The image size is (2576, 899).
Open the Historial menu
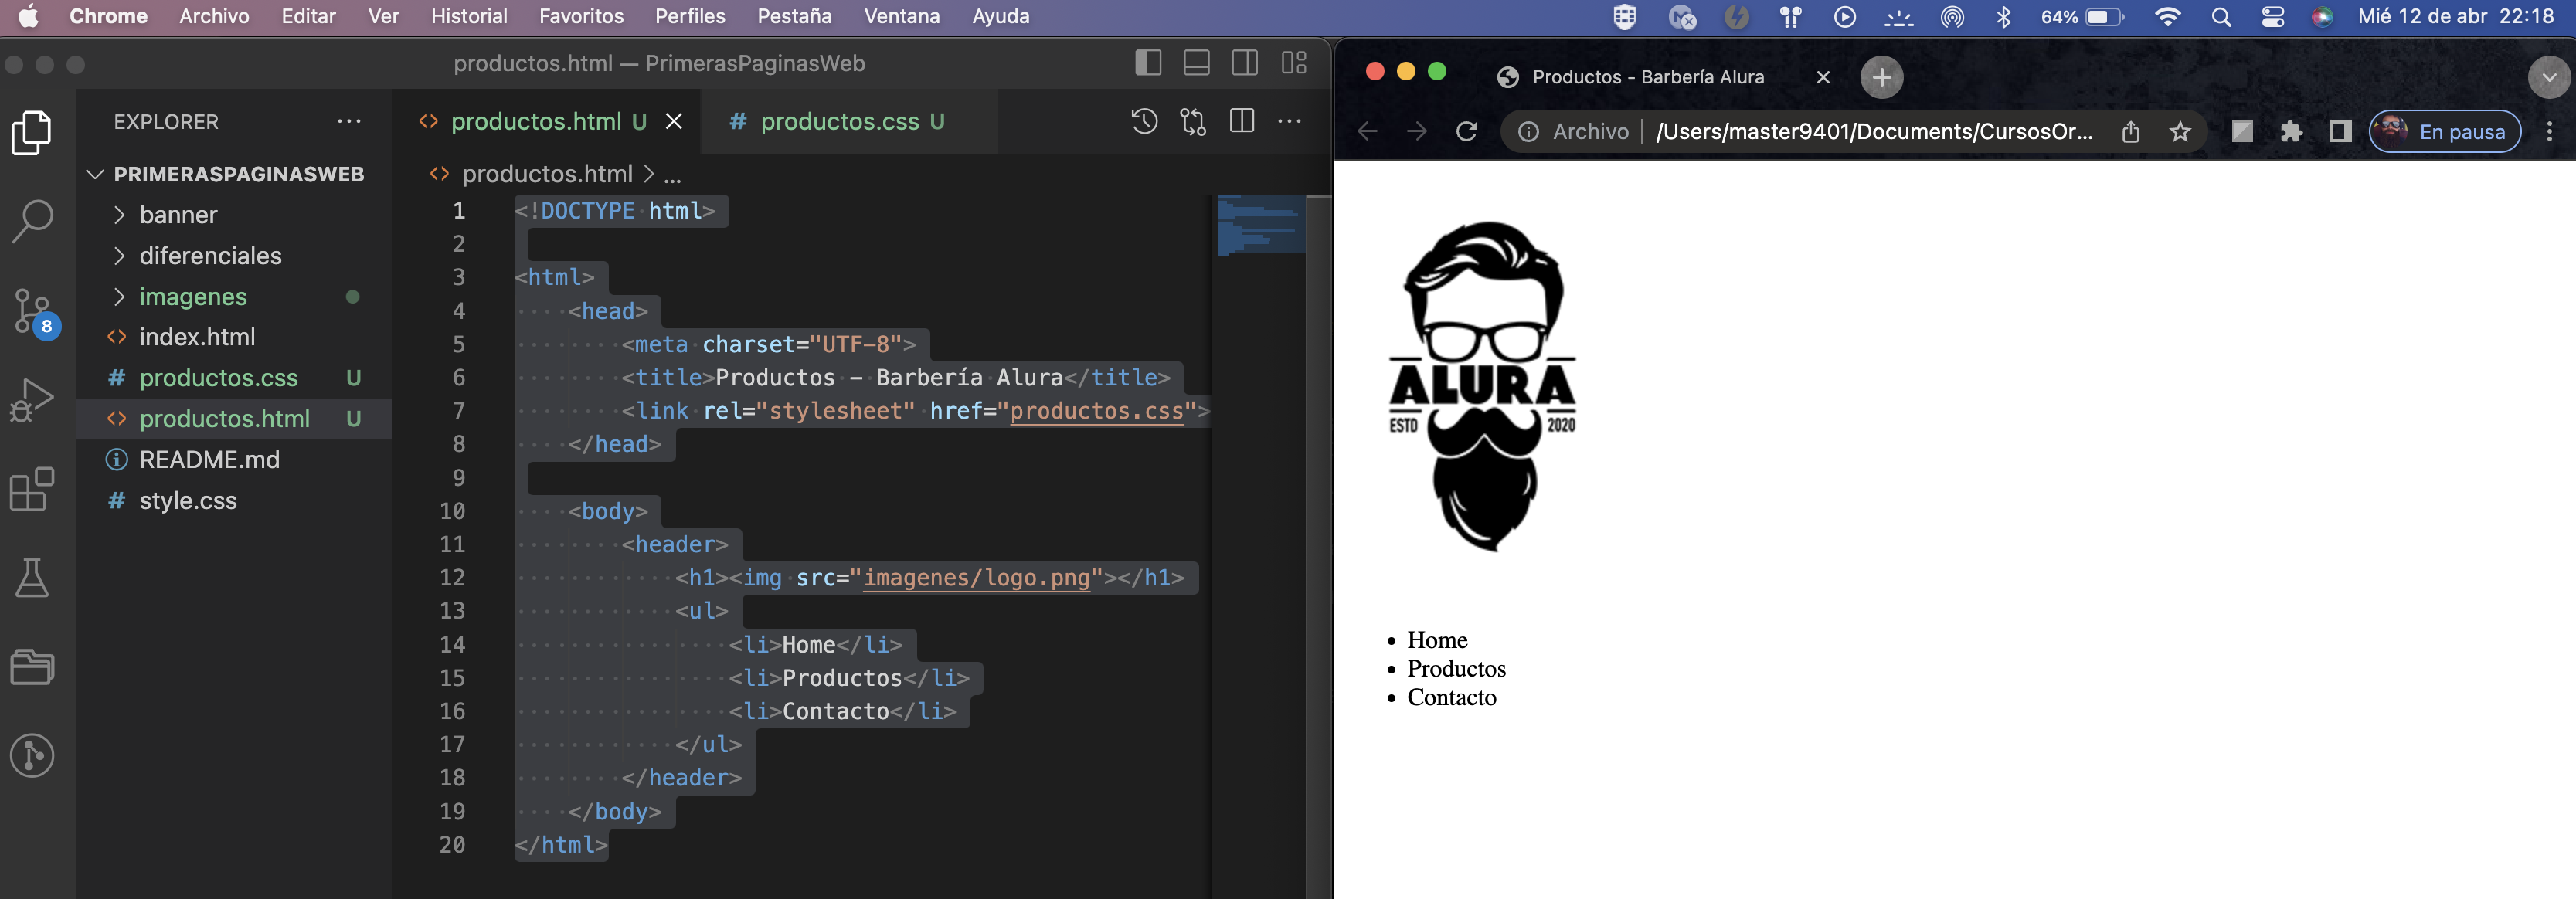tap(469, 16)
